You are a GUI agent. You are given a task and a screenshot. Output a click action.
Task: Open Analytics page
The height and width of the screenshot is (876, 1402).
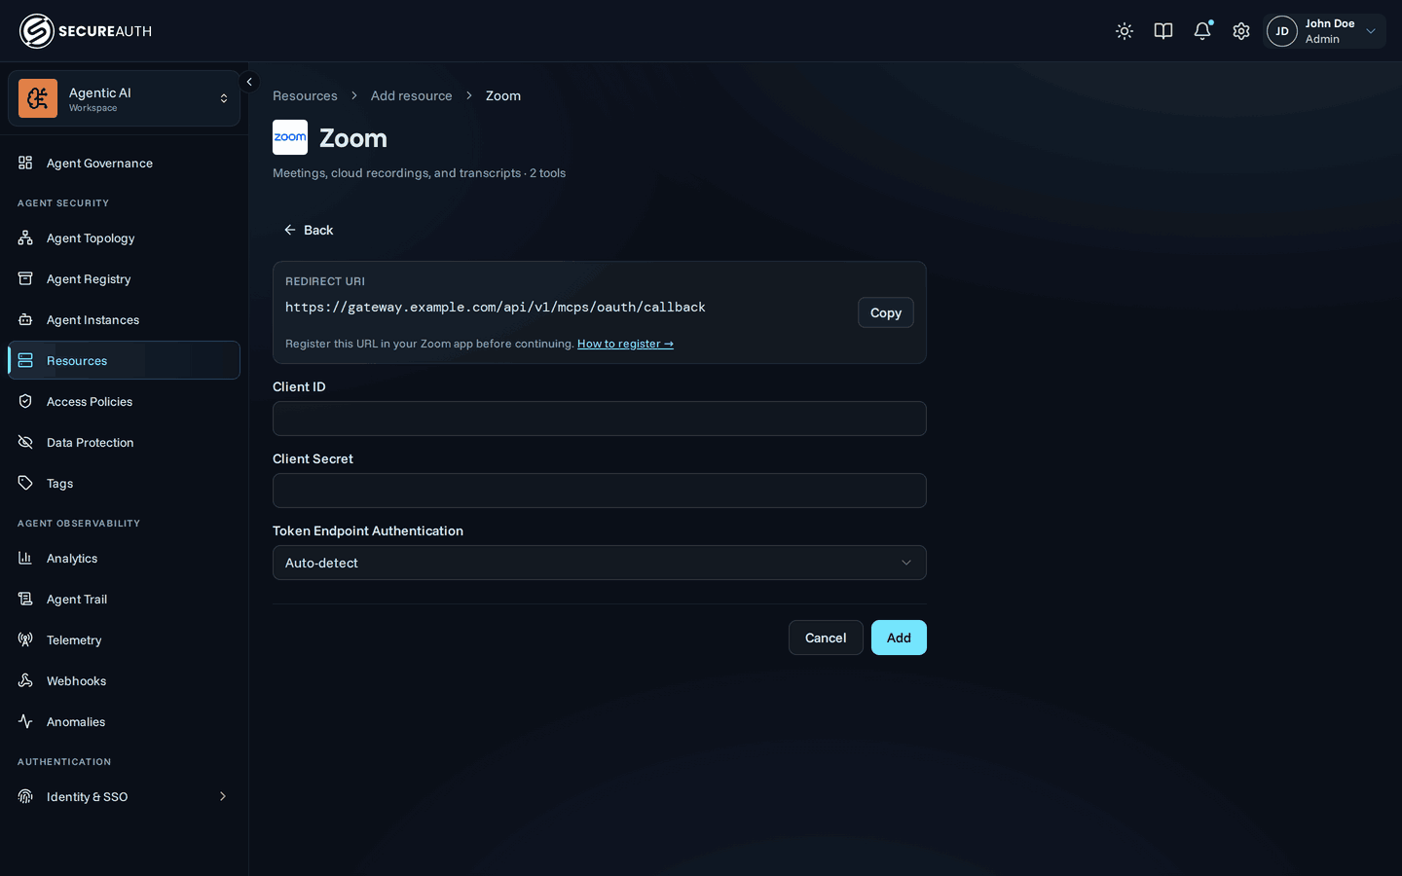(x=124, y=558)
